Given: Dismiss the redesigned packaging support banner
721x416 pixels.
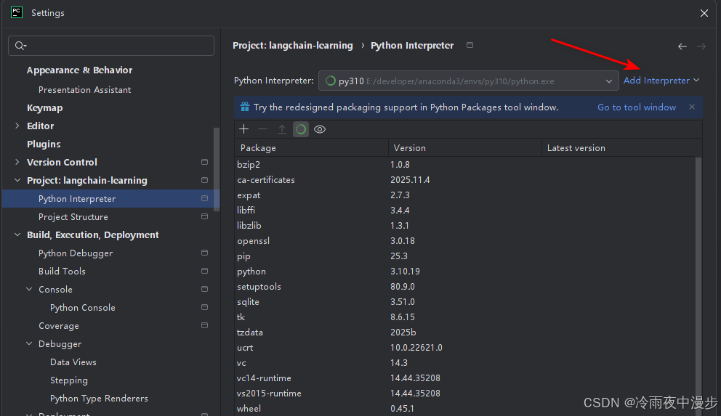Looking at the screenshot, I should pos(692,107).
